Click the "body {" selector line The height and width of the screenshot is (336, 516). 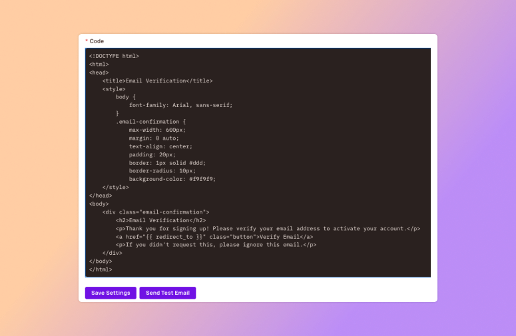click(x=125, y=97)
